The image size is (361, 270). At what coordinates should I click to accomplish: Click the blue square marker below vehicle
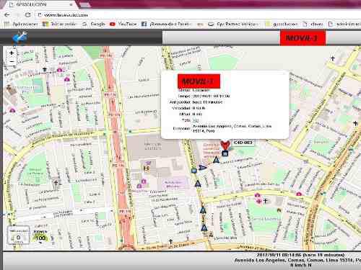pyautogui.click(x=225, y=153)
